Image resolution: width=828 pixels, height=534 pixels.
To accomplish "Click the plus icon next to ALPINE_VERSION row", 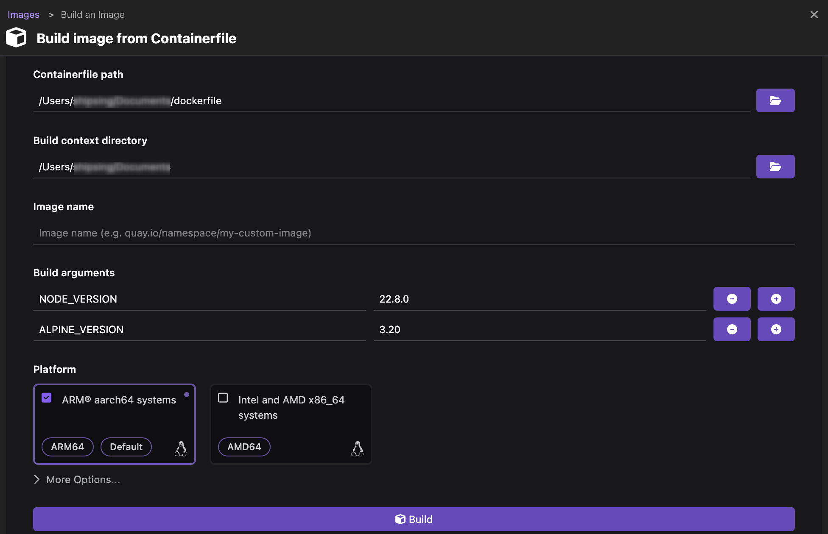I will point(775,329).
